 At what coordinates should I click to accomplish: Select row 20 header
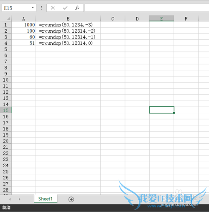point(5,141)
